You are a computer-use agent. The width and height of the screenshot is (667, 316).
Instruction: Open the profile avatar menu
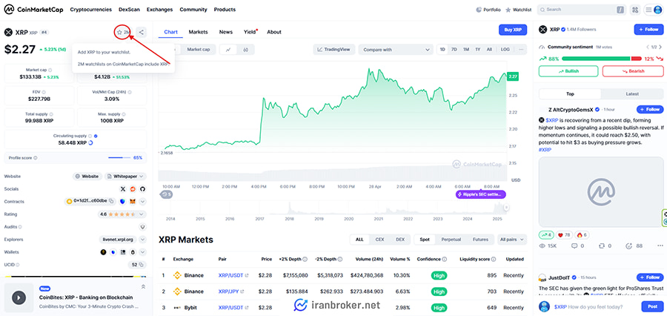(x=657, y=10)
